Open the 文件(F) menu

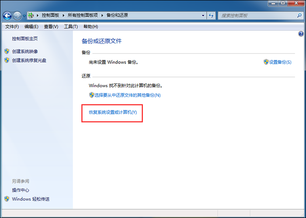coord(12,27)
